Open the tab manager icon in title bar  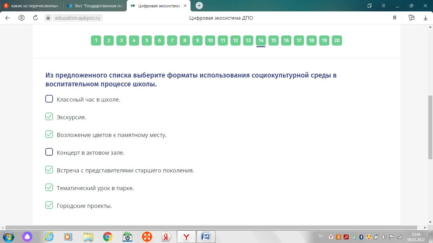370,6
